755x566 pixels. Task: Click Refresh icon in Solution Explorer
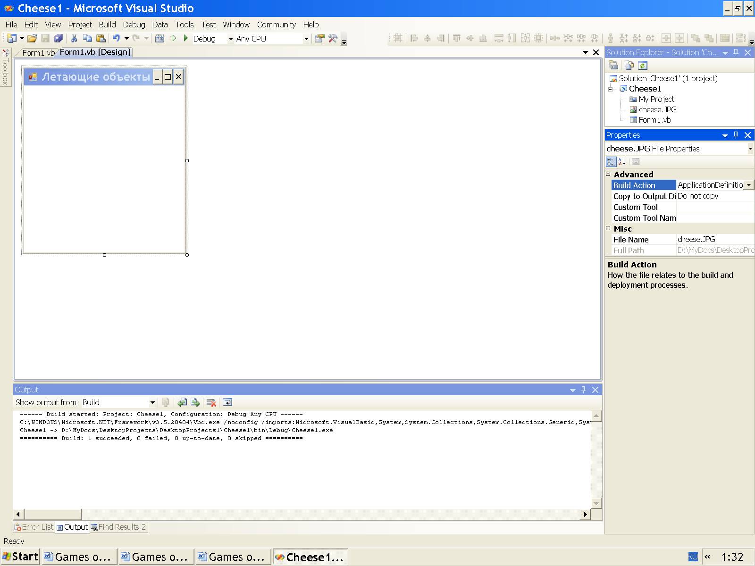643,66
